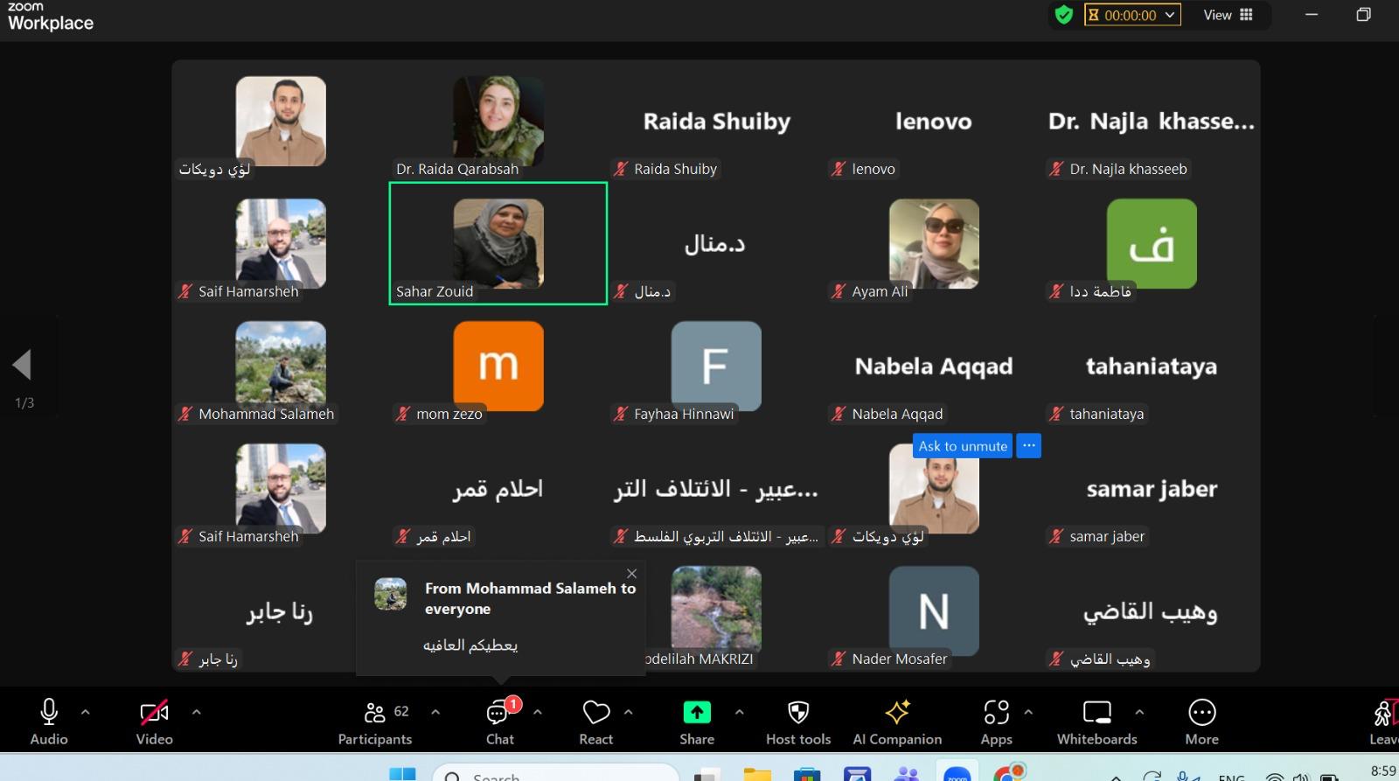Expand the share options caret beside Share
Image resolution: width=1399 pixels, height=781 pixels.
[x=739, y=712]
